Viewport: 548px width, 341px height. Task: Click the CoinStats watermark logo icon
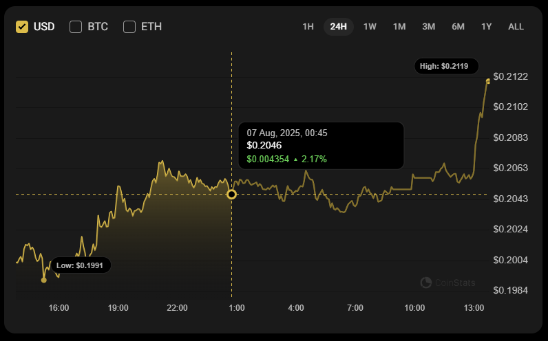pyautogui.click(x=426, y=283)
